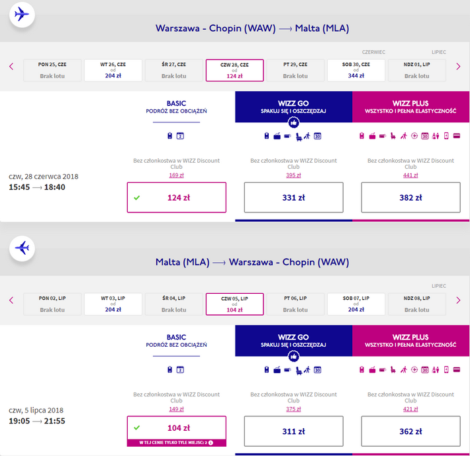Screen dimensions: 470x456
Task: Select the return WIZZ GO fare 311 zł
Action: coord(293,431)
